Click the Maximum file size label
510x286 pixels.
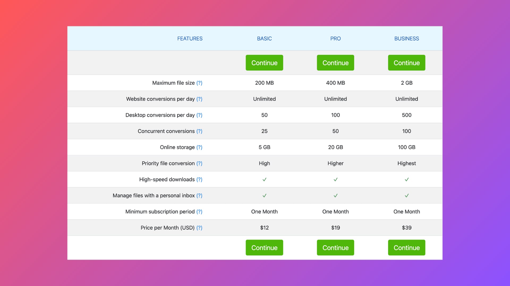pyautogui.click(x=173, y=83)
